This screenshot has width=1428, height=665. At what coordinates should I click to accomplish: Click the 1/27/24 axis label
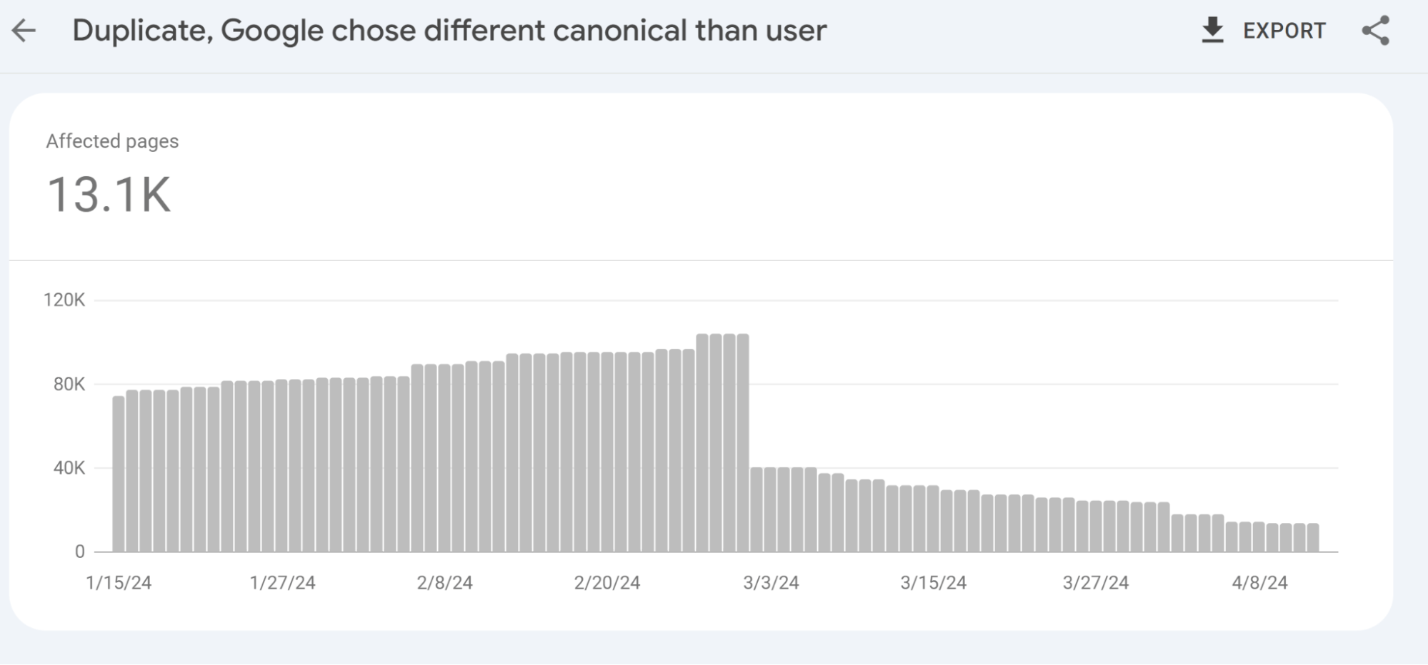point(284,582)
